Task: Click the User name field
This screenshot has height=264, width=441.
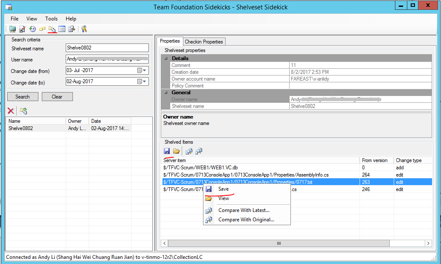Action: (x=107, y=59)
